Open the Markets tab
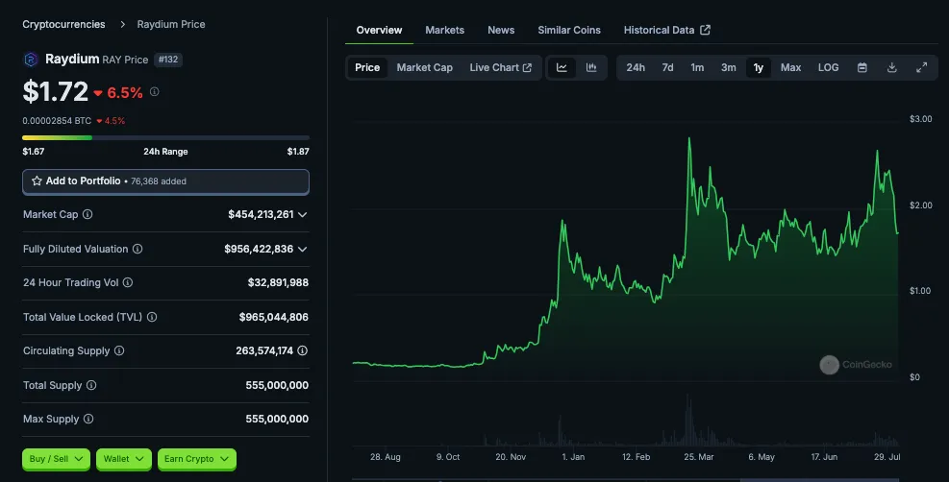Screen dimensions: 949x482 pos(445,30)
